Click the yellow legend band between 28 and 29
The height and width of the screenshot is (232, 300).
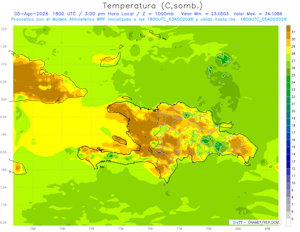click(288, 50)
